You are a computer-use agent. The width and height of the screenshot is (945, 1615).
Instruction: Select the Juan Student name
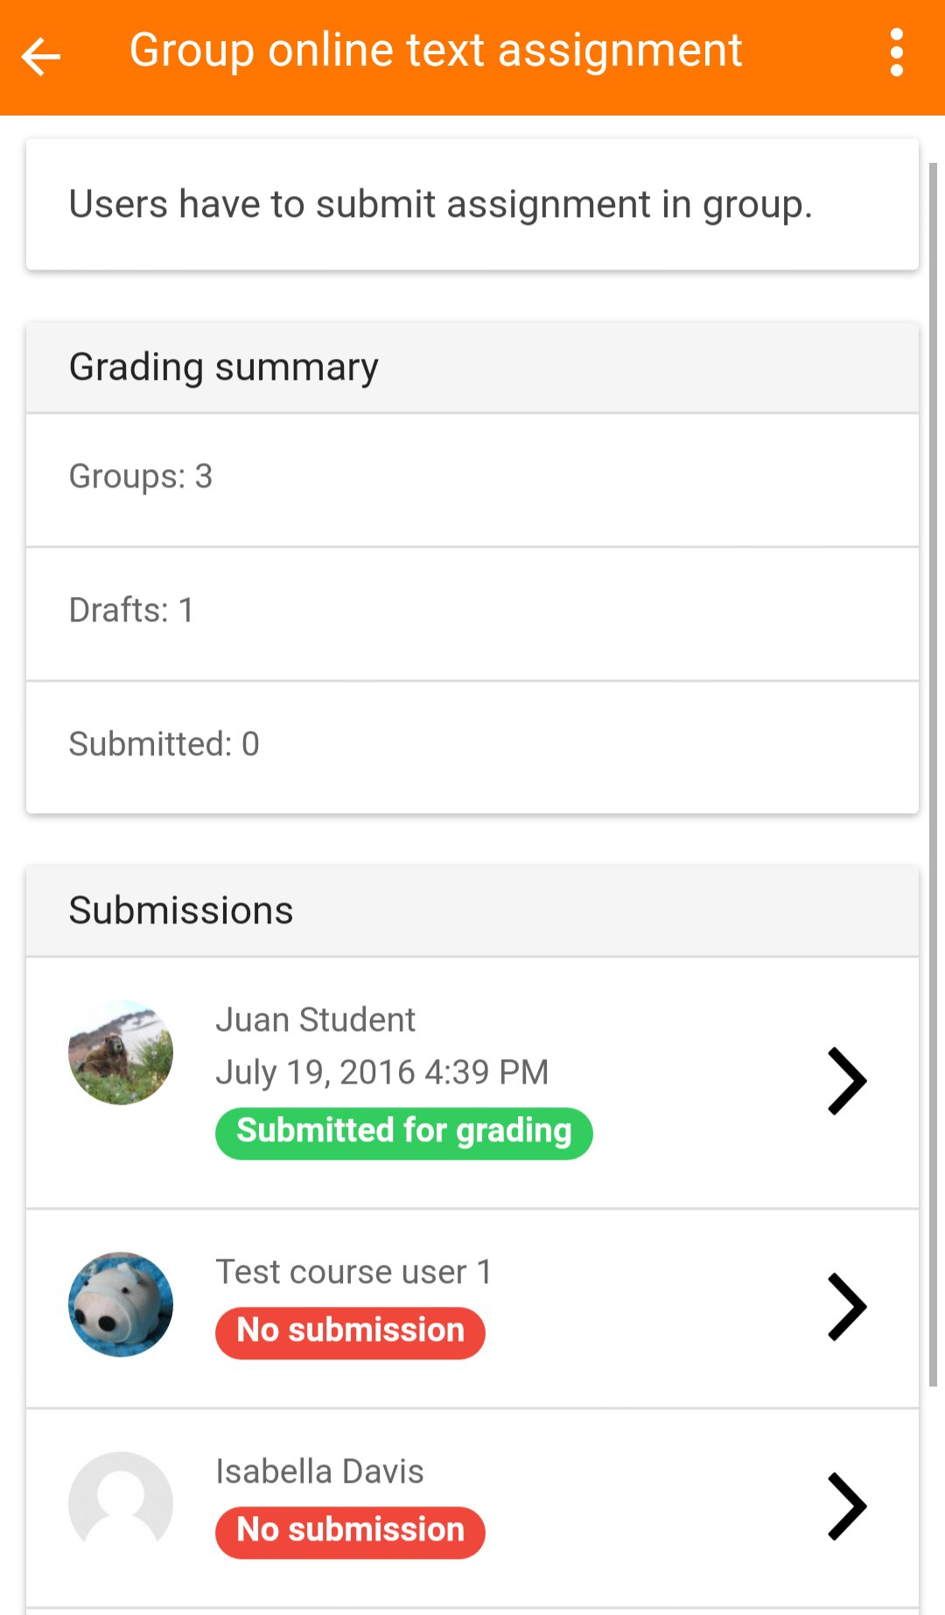(x=315, y=1020)
